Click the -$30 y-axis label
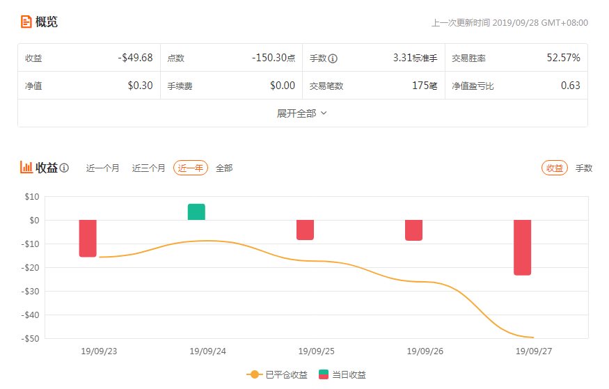609x389 pixels. 31,291
